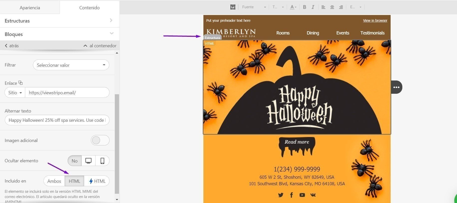Screen dimensions: 457x203
Task: Open the Filtrar Seleccionar valor dropdown
Action: [x=71, y=65]
